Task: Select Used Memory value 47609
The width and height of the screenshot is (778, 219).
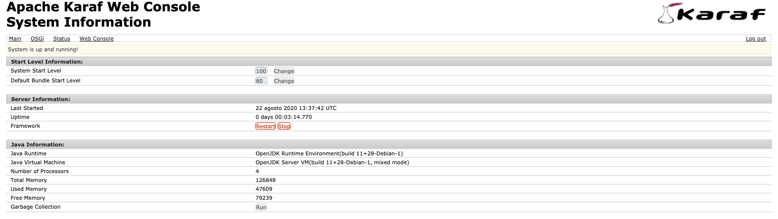Action: pos(264,189)
